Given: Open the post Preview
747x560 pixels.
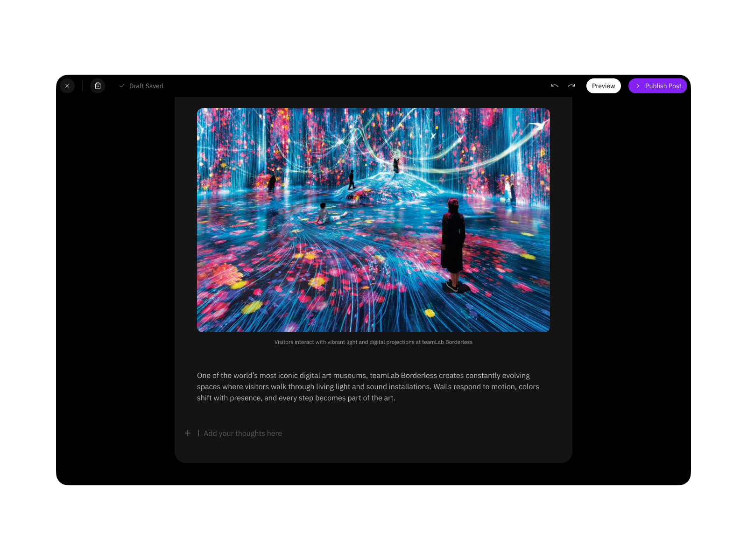Looking at the screenshot, I should (x=603, y=86).
